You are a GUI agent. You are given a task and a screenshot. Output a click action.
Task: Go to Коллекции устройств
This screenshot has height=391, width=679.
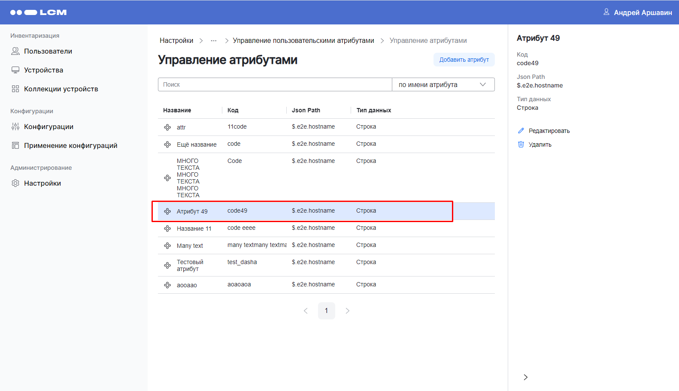(61, 89)
